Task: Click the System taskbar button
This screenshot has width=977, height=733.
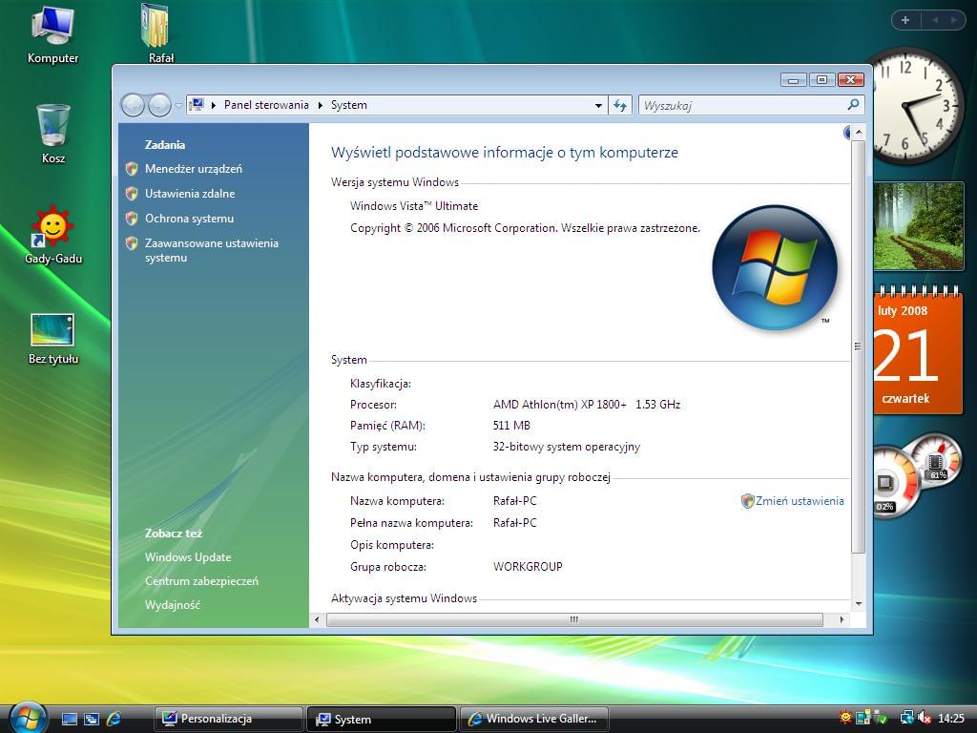Action: (382, 719)
